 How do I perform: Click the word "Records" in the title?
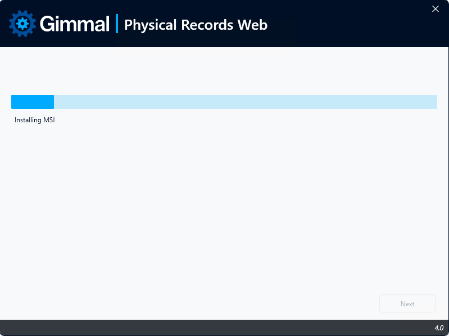[207, 25]
